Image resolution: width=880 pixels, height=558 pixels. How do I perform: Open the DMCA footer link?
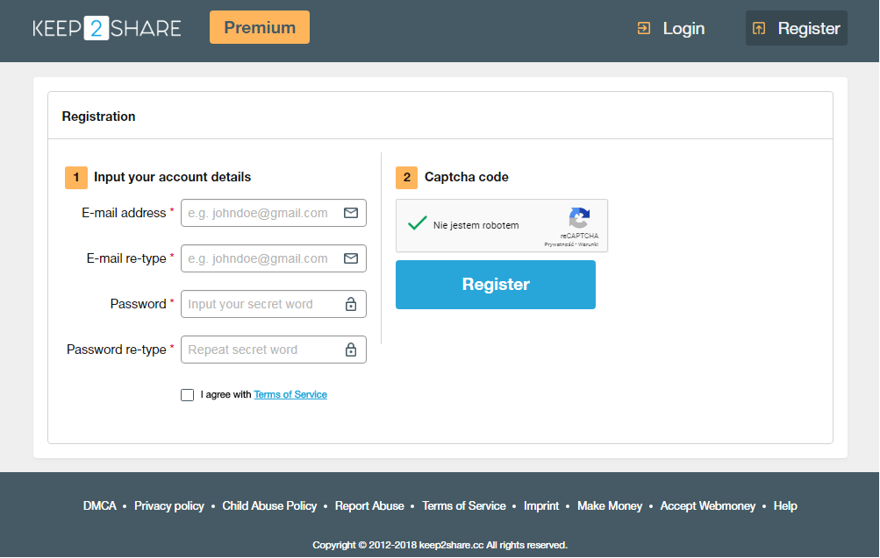coord(99,506)
